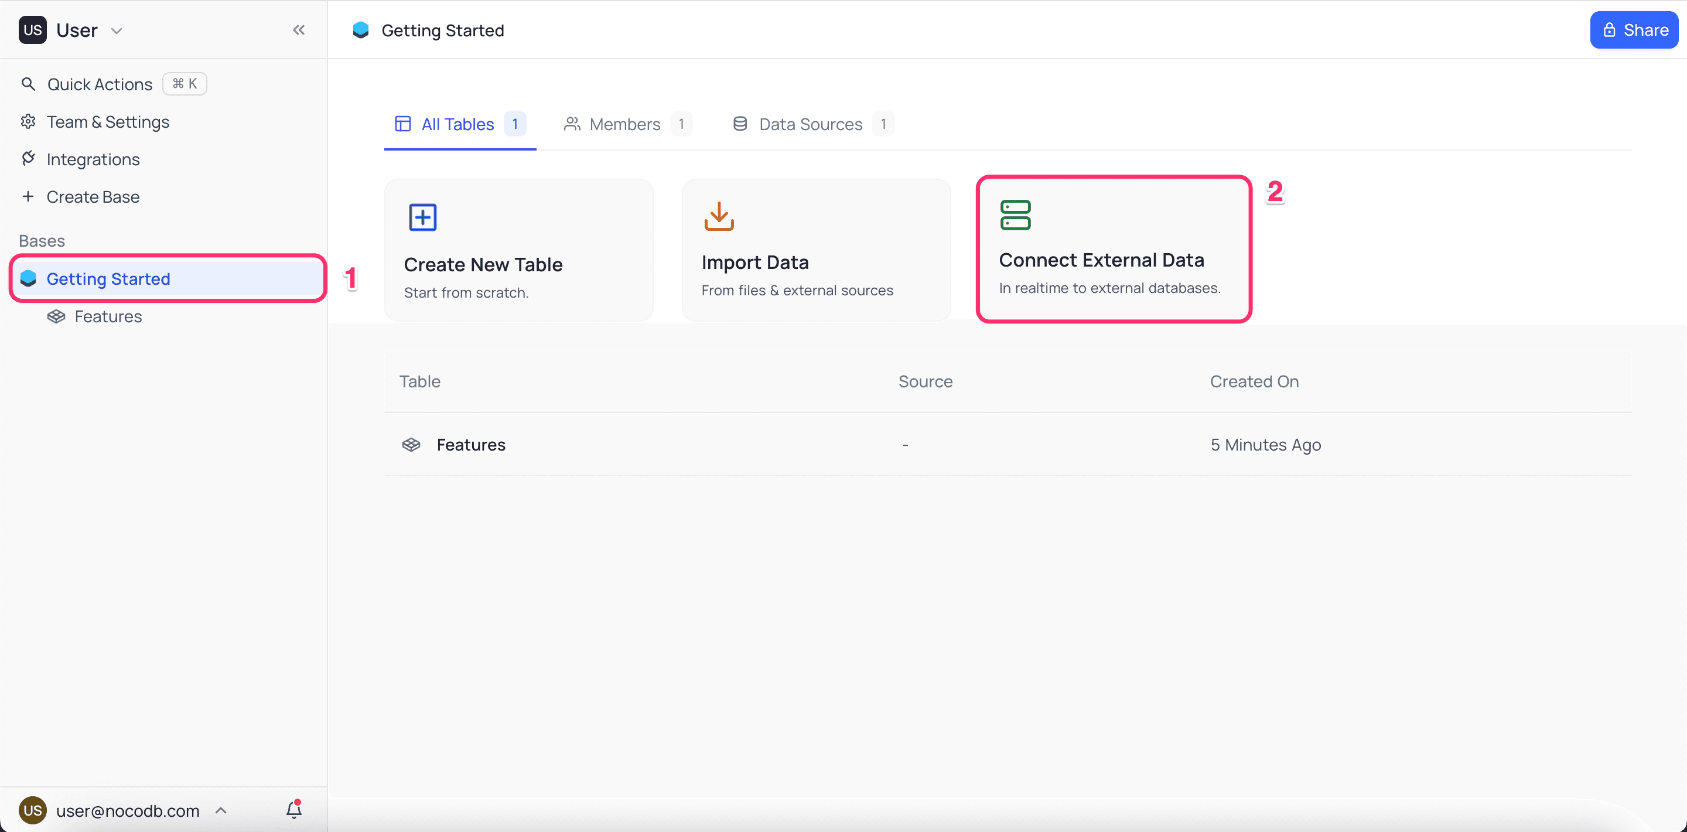Click the Quick Actions search icon
1687x832 pixels.
[28, 84]
